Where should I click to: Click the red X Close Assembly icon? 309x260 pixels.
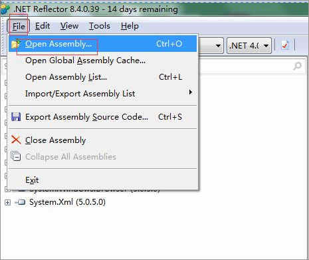click(x=16, y=140)
